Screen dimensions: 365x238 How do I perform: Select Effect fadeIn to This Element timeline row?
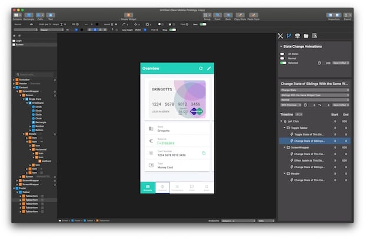[x=314, y=161]
